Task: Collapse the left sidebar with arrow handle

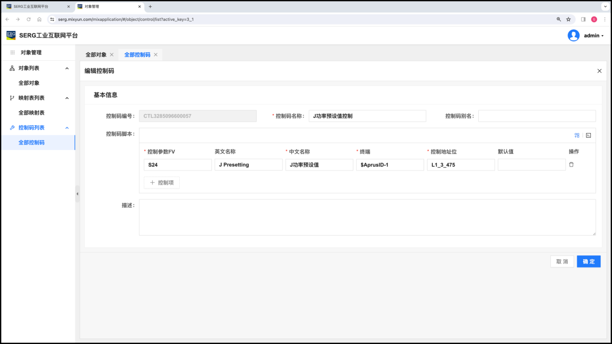Action: pyautogui.click(x=77, y=194)
